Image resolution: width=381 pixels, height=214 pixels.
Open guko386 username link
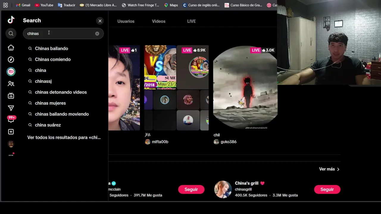pos(229,142)
